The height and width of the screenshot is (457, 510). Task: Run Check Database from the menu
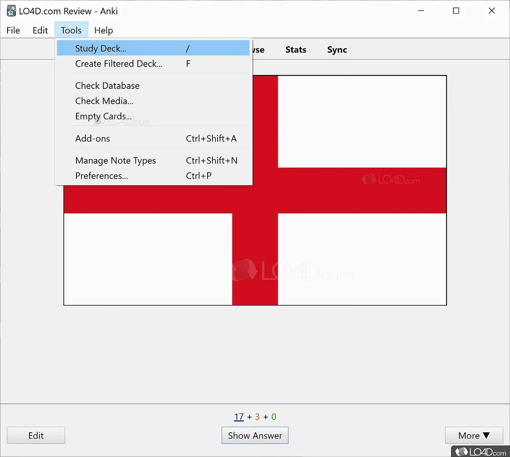(x=153, y=86)
